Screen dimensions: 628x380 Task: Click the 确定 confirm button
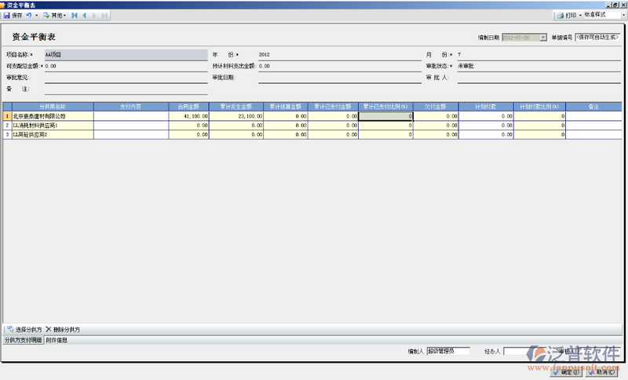pyautogui.click(x=566, y=372)
